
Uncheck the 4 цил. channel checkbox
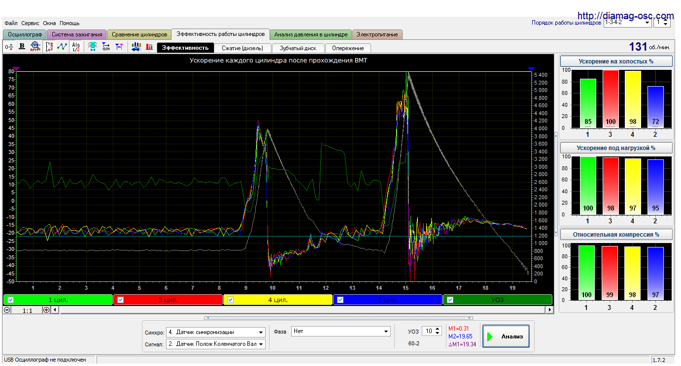230,300
